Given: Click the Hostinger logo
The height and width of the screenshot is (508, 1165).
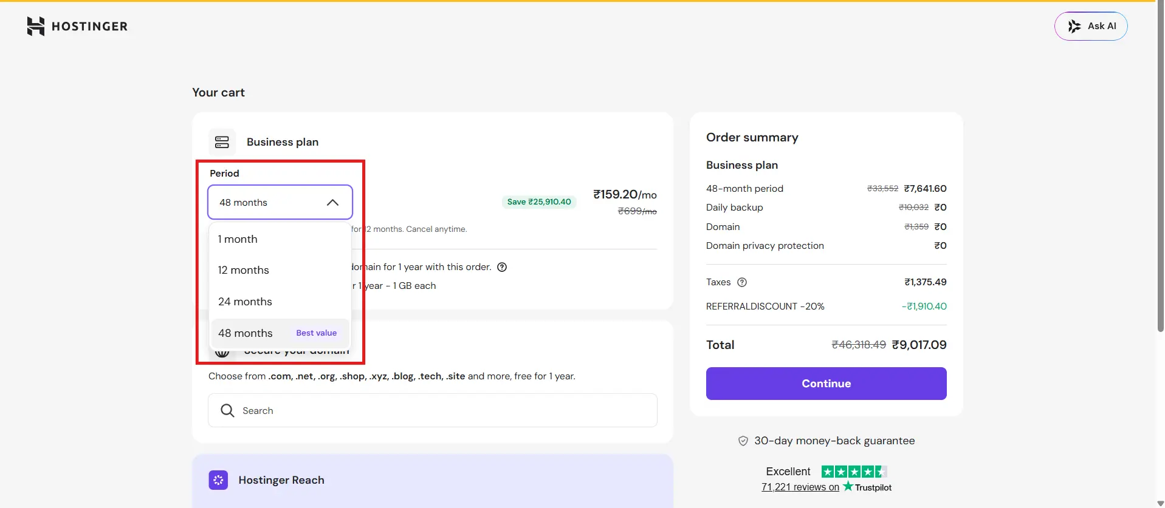Looking at the screenshot, I should [x=77, y=26].
